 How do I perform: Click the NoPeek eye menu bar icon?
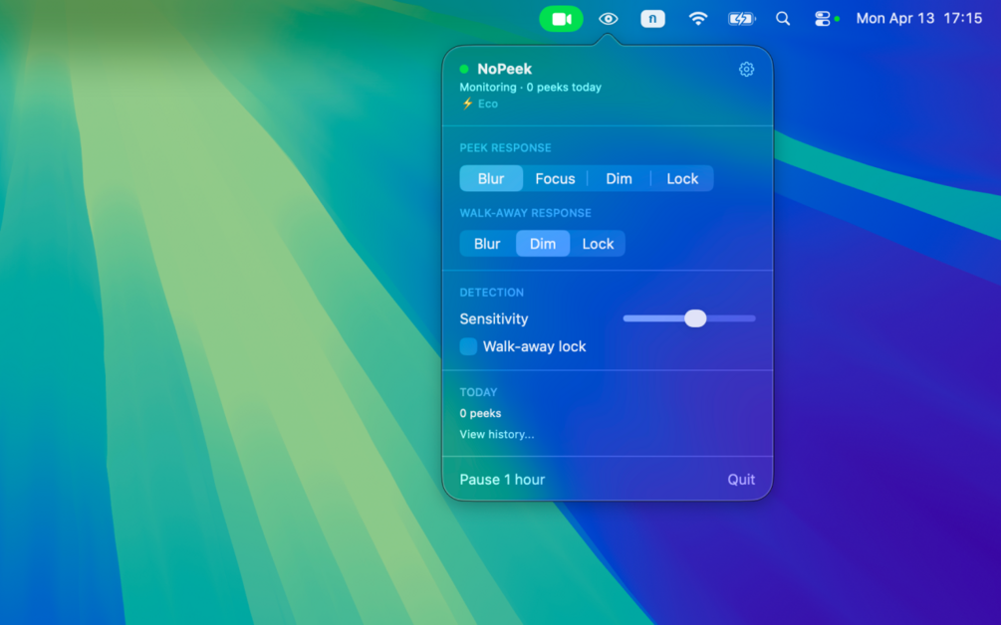(609, 19)
